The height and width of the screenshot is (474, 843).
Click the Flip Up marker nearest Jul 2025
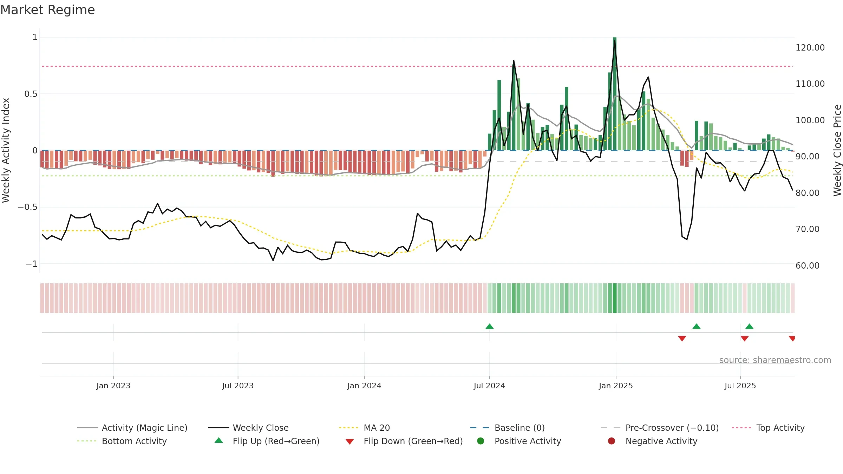tap(750, 327)
